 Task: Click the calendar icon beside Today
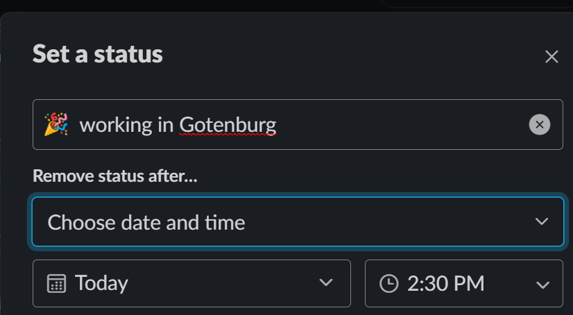(56, 283)
